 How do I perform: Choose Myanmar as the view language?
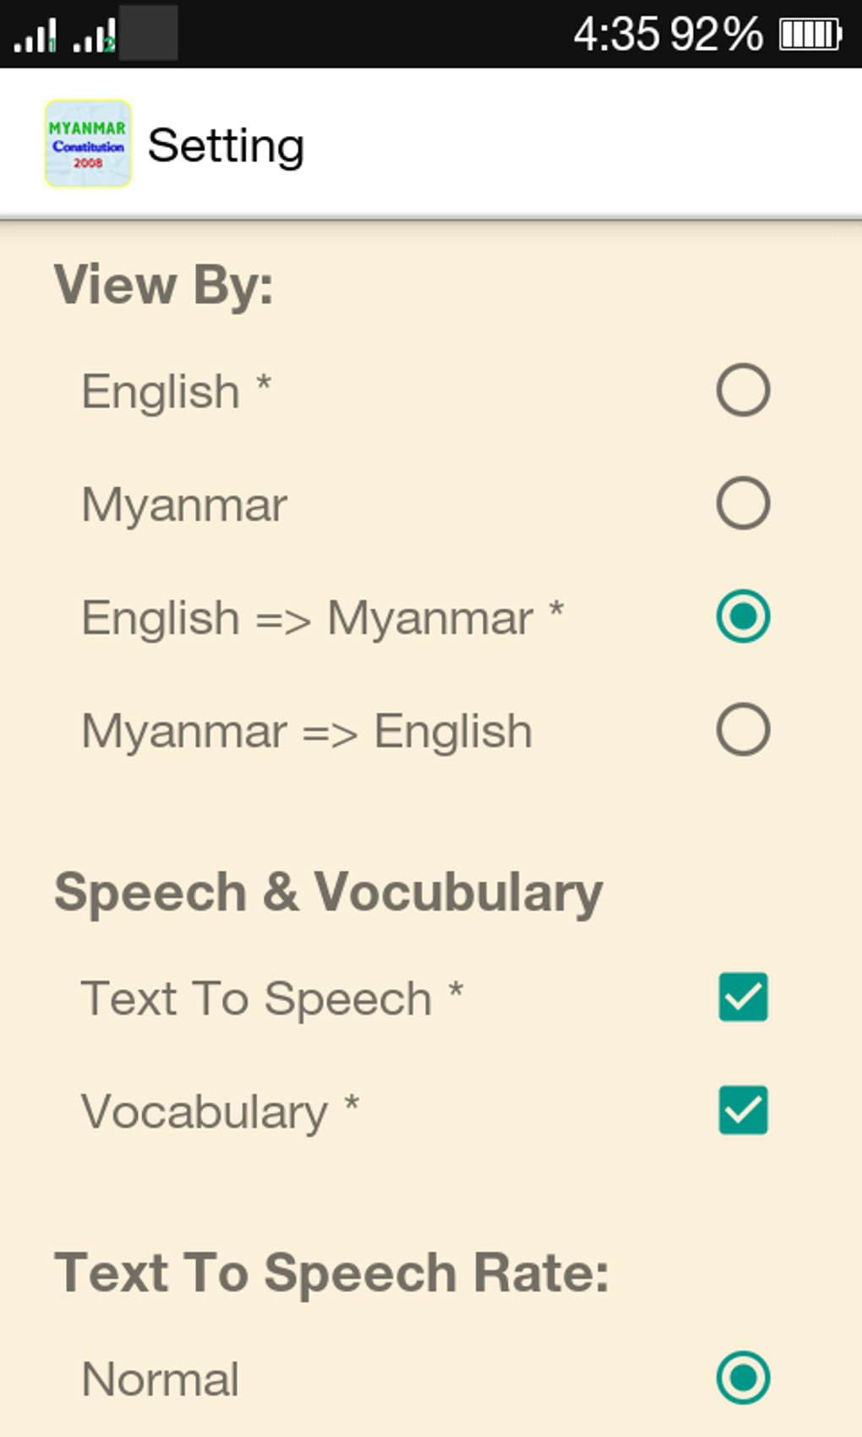742,504
